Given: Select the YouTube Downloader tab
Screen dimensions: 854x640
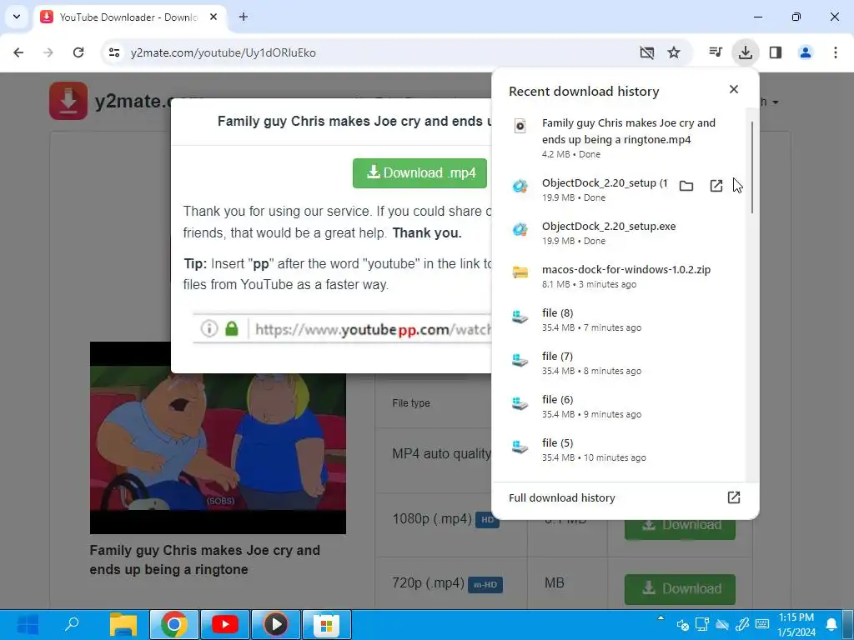Looking at the screenshot, I should pos(131,17).
